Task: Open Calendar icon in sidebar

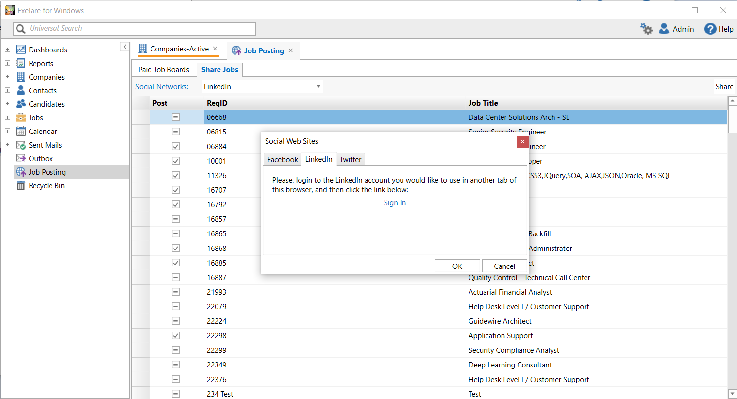Action: (21, 131)
